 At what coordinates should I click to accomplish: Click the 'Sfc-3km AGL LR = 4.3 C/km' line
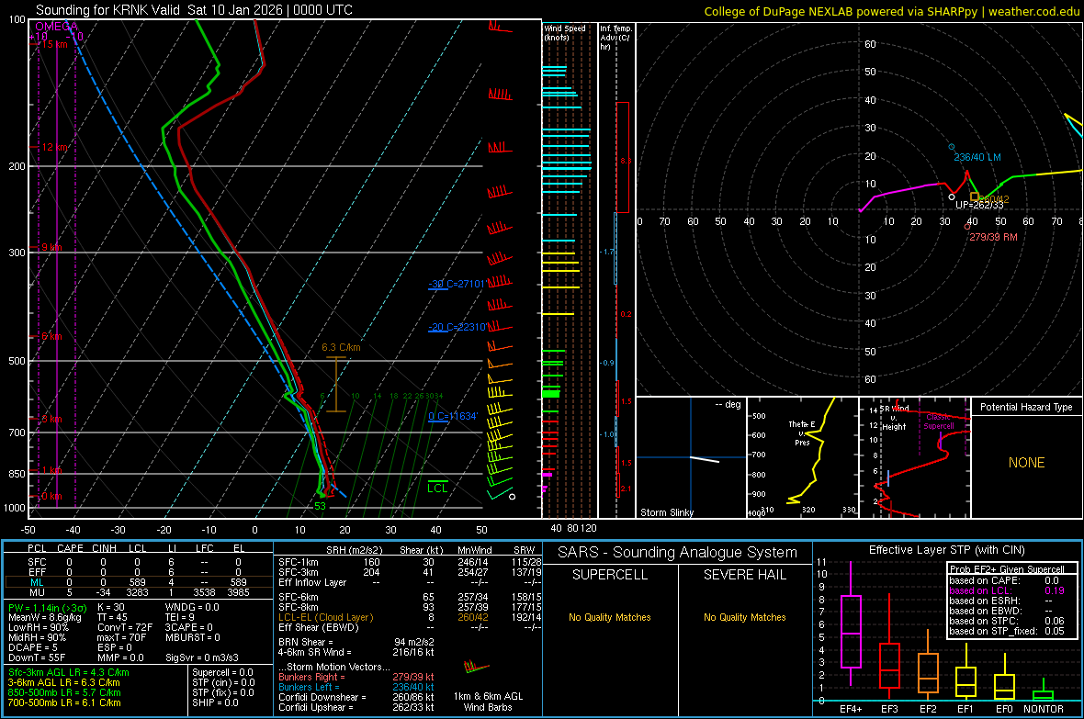pos(69,672)
